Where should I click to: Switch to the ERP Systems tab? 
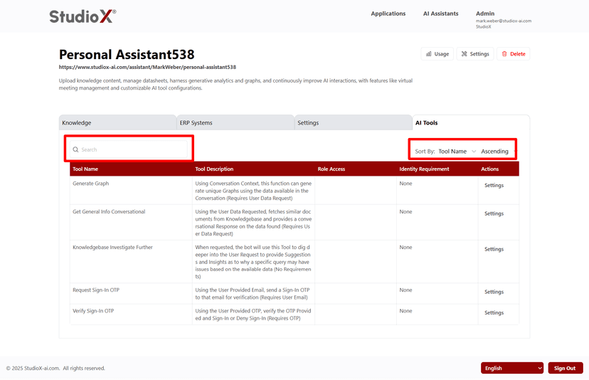coord(235,122)
